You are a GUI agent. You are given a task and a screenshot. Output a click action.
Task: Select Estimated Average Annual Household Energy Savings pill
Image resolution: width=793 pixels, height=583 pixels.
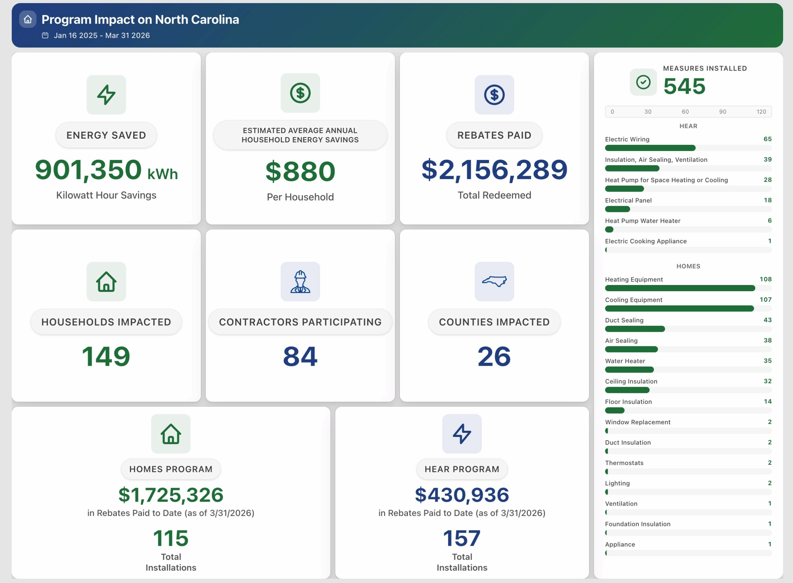[x=300, y=135]
